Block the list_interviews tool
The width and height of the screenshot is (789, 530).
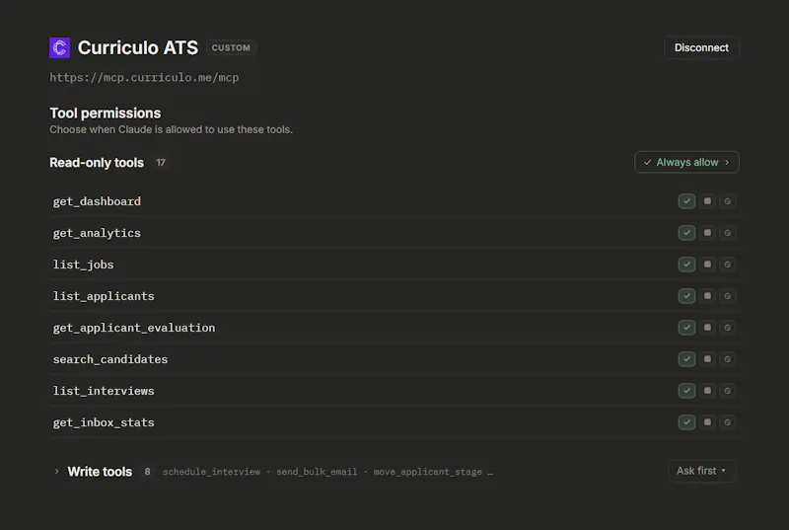point(728,391)
